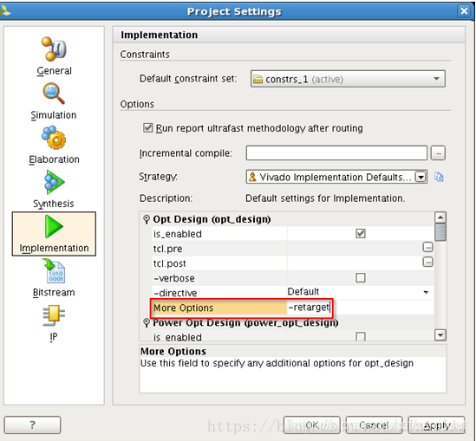
Task: Enable the -verbose checkbox
Action: pos(361,278)
